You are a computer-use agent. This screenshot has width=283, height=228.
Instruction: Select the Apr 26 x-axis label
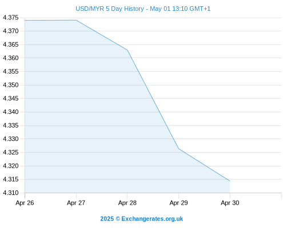pyautogui.click(x=25, y=203)
